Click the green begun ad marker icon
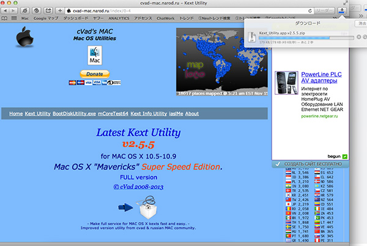This screenshot has width=367, height=246. point(345,157)
